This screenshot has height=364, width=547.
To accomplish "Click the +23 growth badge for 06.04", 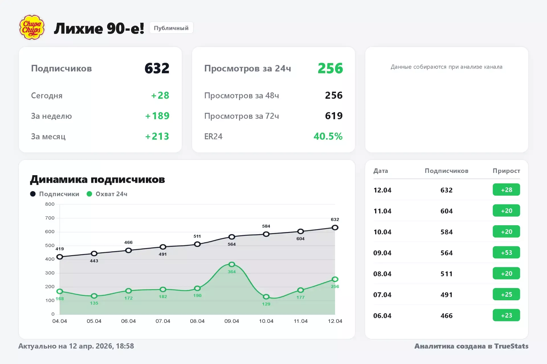I will tap(506, 315).
